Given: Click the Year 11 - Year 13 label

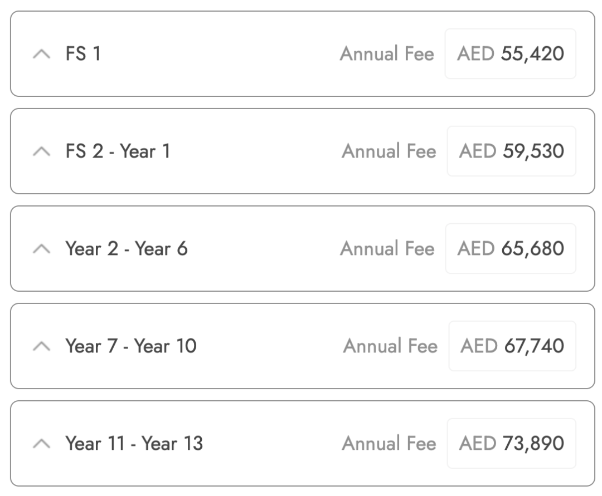Looking at the screenshot, I should 134,444.
